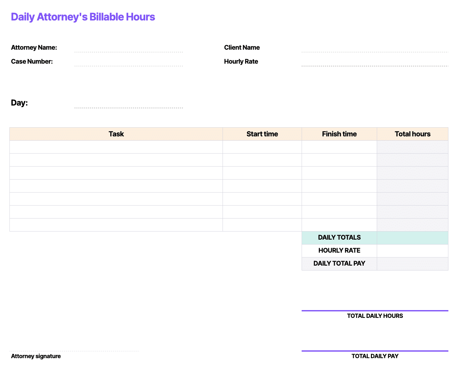This screenshot has height=376, width=464.
Task: Click the Day input line
Action: [x=129, y=103]
